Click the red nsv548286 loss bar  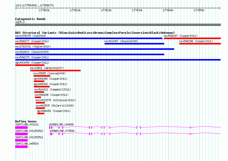pos(38,97)
